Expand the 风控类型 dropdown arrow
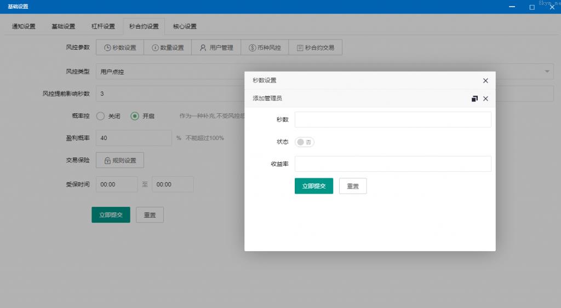Image resolution: width=561 pixels, height=308 pixels. (x=547, y=71)
